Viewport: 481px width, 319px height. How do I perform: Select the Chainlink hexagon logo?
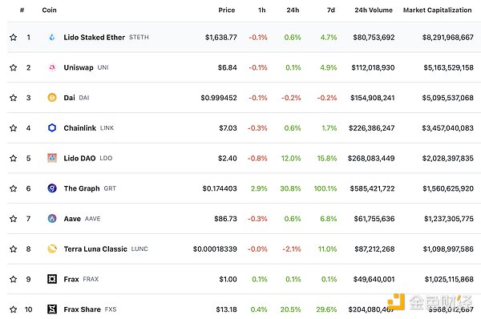[52, 128]
